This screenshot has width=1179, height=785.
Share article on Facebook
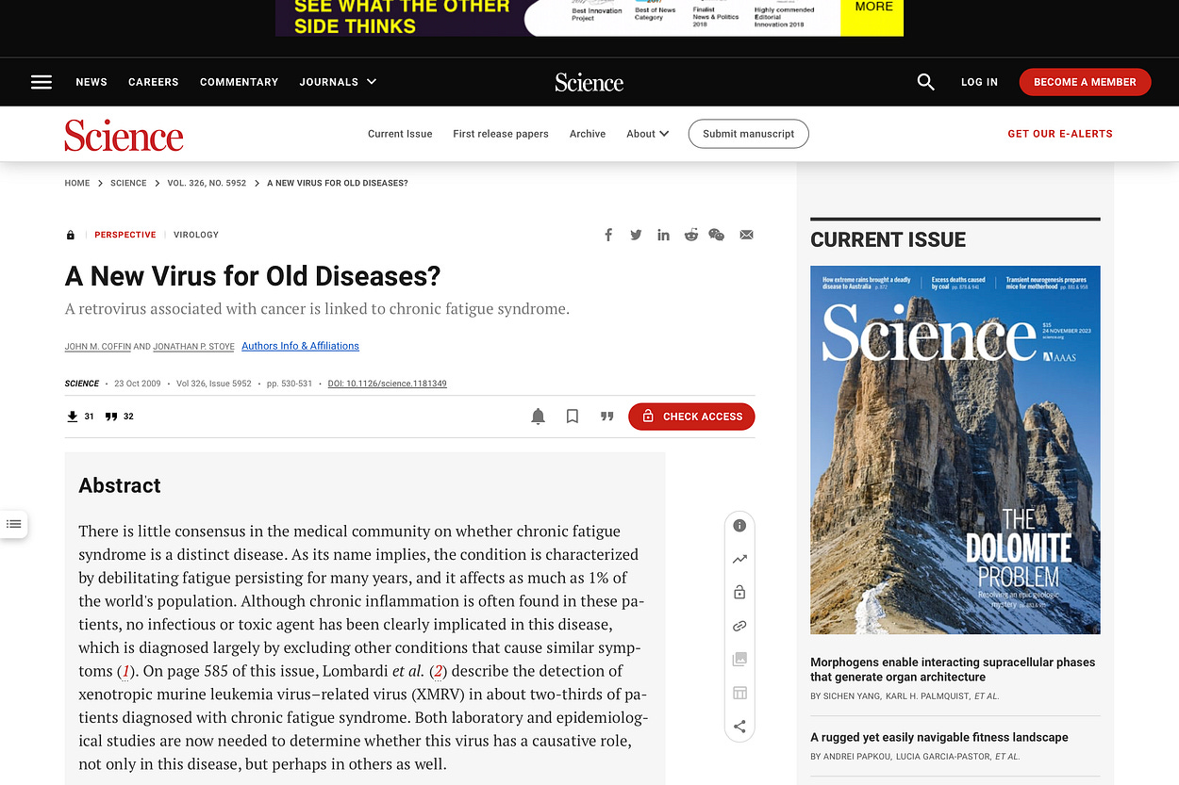(608, 235)
